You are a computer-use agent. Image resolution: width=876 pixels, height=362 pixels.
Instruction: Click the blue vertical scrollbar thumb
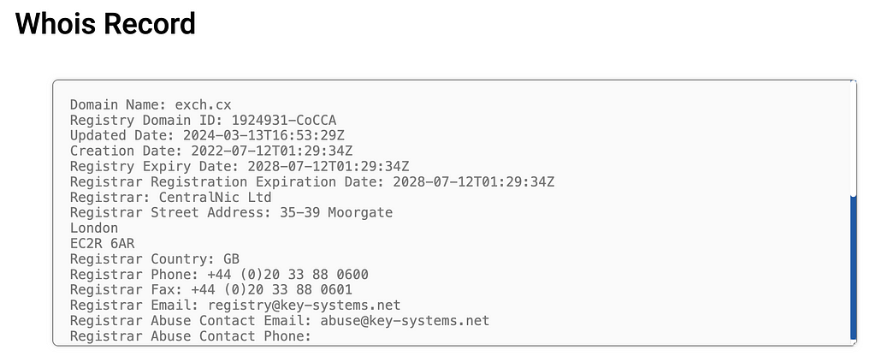tap(853, 268)
